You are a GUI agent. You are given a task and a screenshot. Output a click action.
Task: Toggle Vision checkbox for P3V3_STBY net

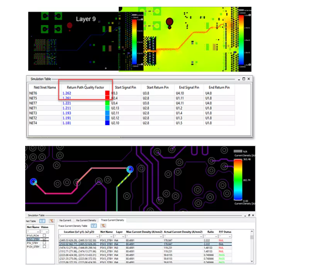44,239
